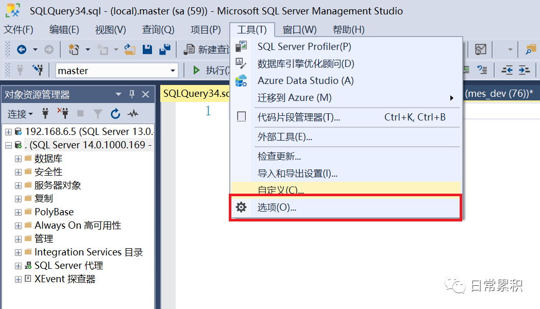This screenshot has width=540, height=309.
Task: Expand the 192.168.6.5 server node
Action: (8, 131)
